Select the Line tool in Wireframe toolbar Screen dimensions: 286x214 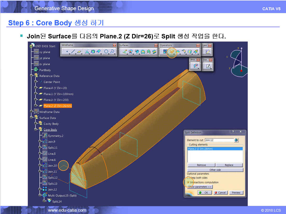[x=73, y=52]
